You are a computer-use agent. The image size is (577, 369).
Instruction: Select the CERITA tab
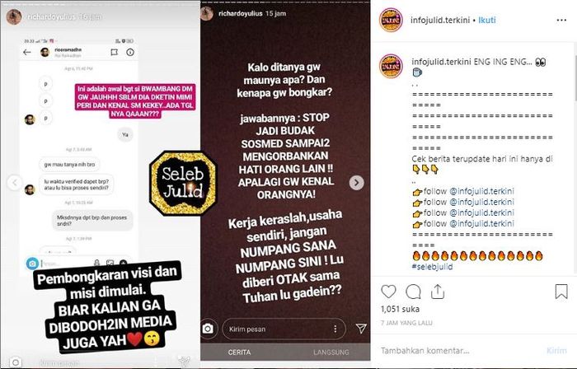239,352
